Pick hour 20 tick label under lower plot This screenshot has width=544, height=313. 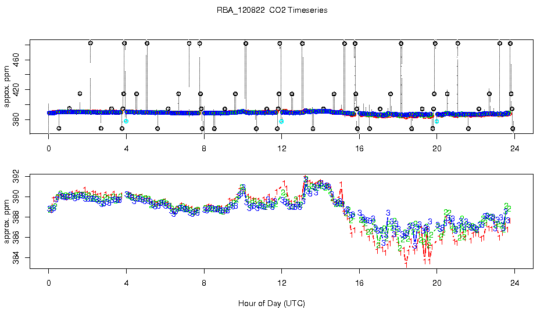click(x=437, y=283)
